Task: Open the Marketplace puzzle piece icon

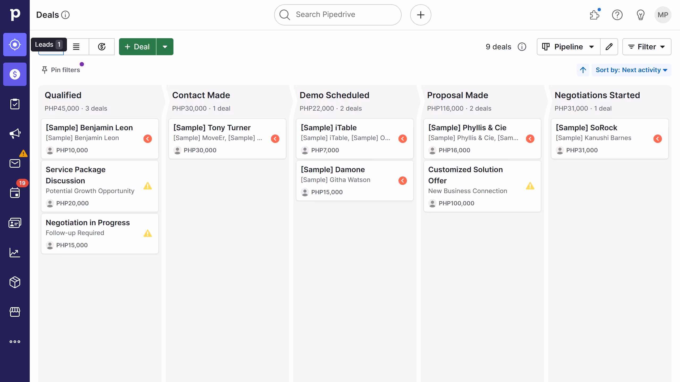Action: pyautogui.click(x=594, y=15)
